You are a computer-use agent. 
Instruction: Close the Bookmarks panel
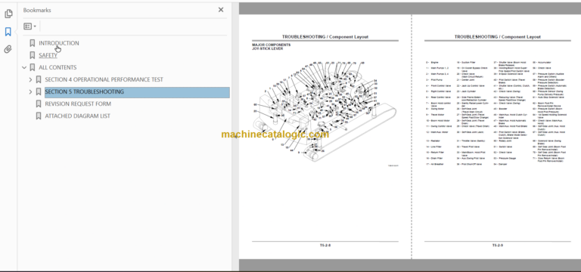tap(221, 10)
